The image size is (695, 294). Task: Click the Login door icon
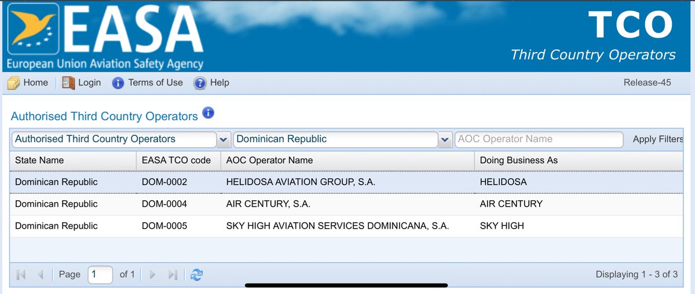tap(69, 83)
